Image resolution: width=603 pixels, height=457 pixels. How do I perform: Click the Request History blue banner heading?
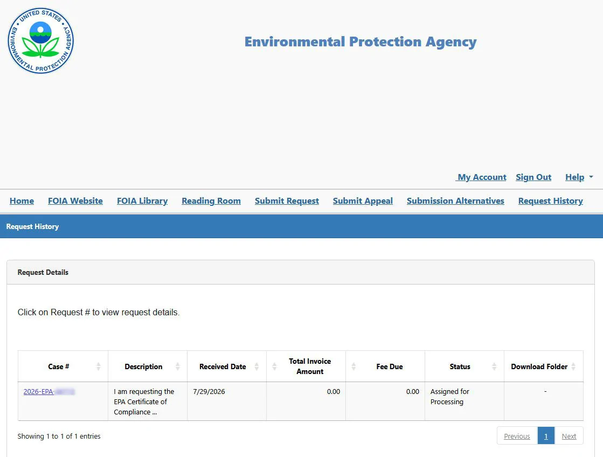(32, 226)
